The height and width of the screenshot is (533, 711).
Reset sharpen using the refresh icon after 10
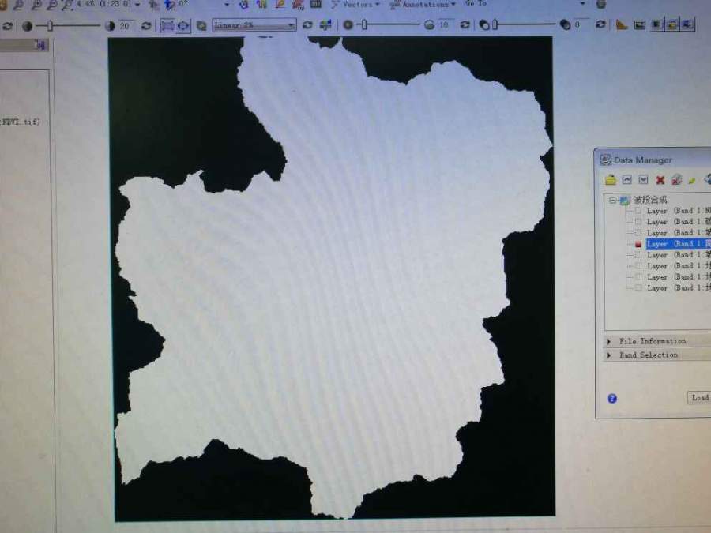pyautogui.click(x=465, y=24)
